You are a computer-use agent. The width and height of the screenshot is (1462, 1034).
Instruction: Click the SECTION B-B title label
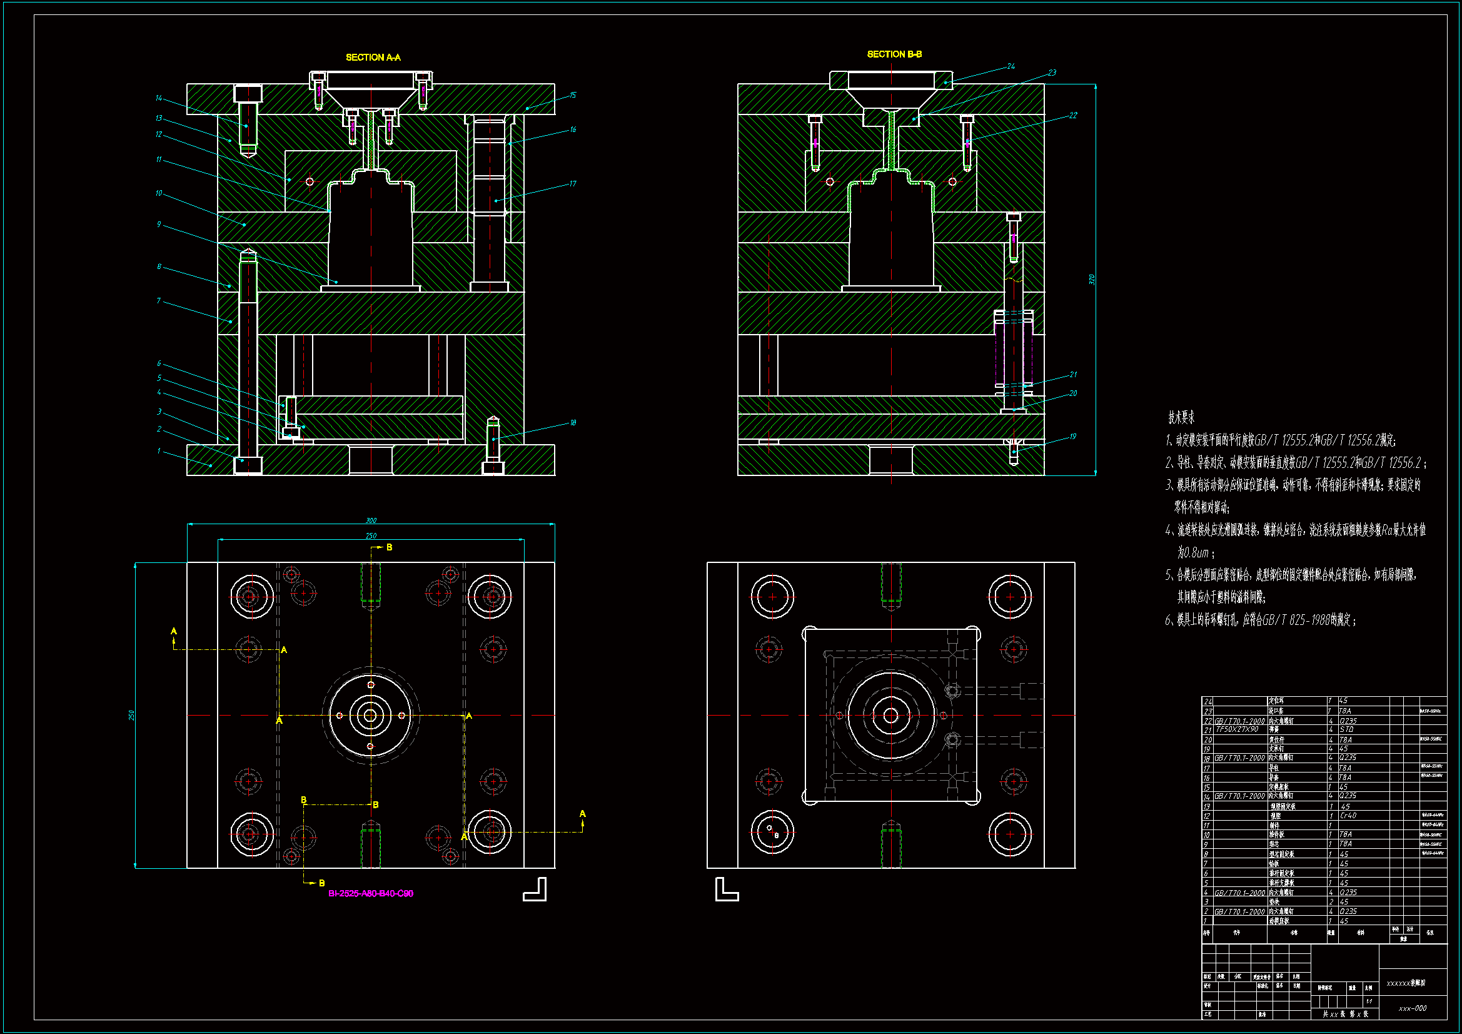[x=894, y=54]
